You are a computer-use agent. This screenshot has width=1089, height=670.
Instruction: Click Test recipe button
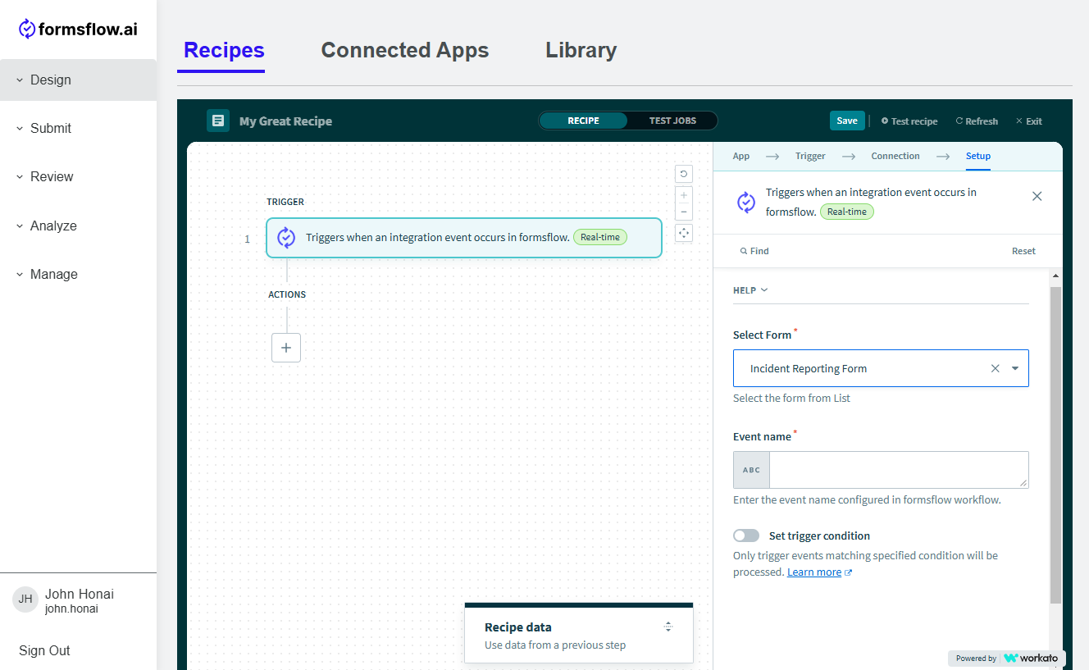coord(909,121)
